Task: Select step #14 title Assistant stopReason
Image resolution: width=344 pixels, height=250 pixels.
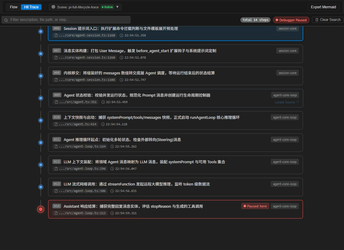Action: 133,206
